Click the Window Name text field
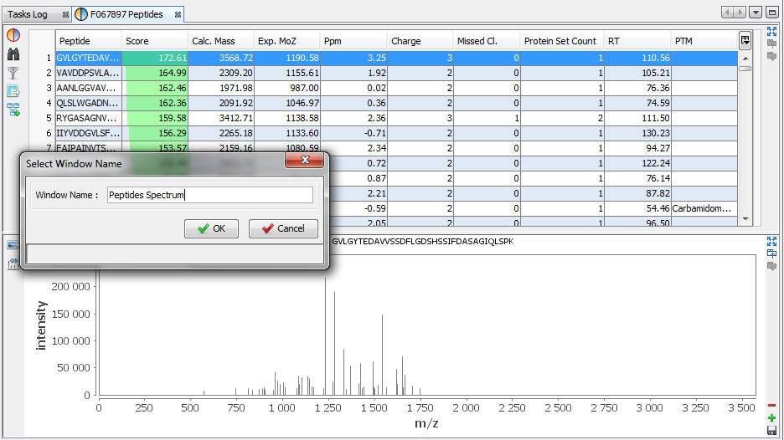 click(x=209, y=195)
